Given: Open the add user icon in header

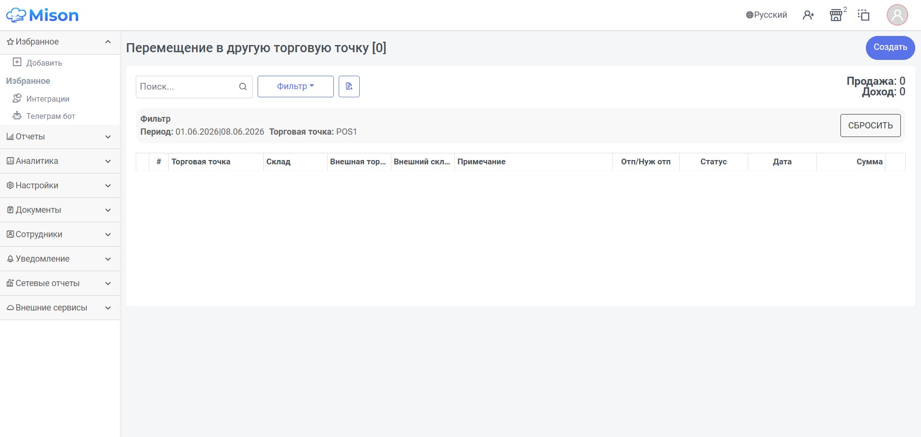Looking at the screenshot, I should pyautogui.click(x=808, y=15).
